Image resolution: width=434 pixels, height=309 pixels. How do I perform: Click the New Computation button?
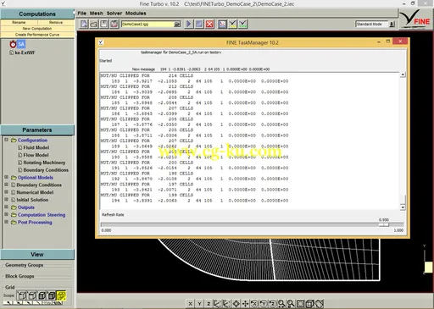[x=37, y=29]
